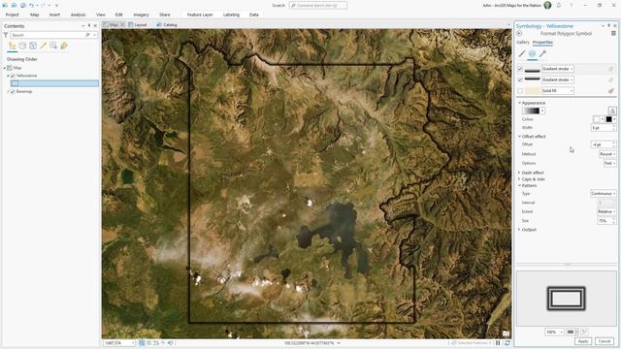Select the List By Snapping icon
Screen dimensions: 621x349
53,46
